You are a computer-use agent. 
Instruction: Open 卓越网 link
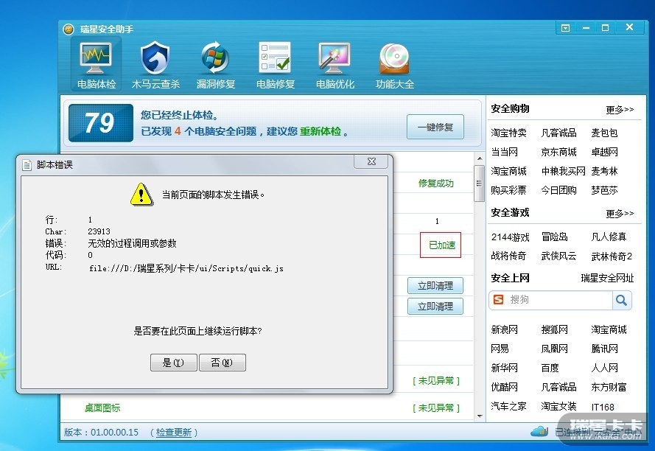[x=604, y=152]
